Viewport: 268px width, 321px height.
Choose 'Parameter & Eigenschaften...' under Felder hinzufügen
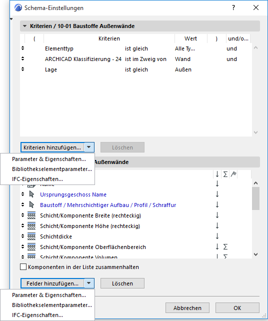click(49, 295)
